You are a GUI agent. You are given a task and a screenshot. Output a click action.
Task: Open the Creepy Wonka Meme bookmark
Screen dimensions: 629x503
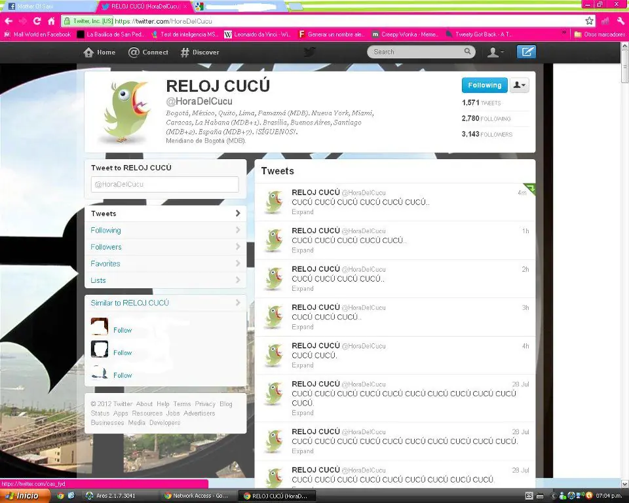coord(405,35)
